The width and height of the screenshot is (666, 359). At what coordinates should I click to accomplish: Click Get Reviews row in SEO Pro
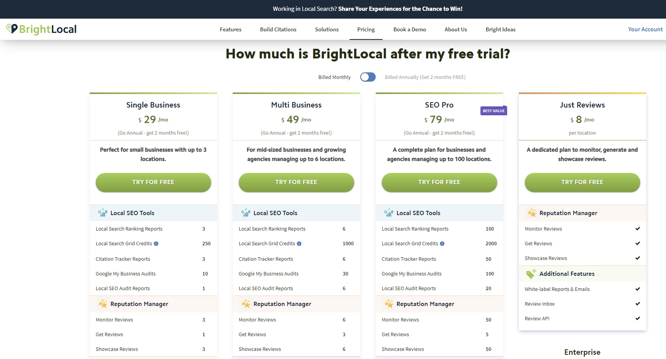click(x=439, y=335)
